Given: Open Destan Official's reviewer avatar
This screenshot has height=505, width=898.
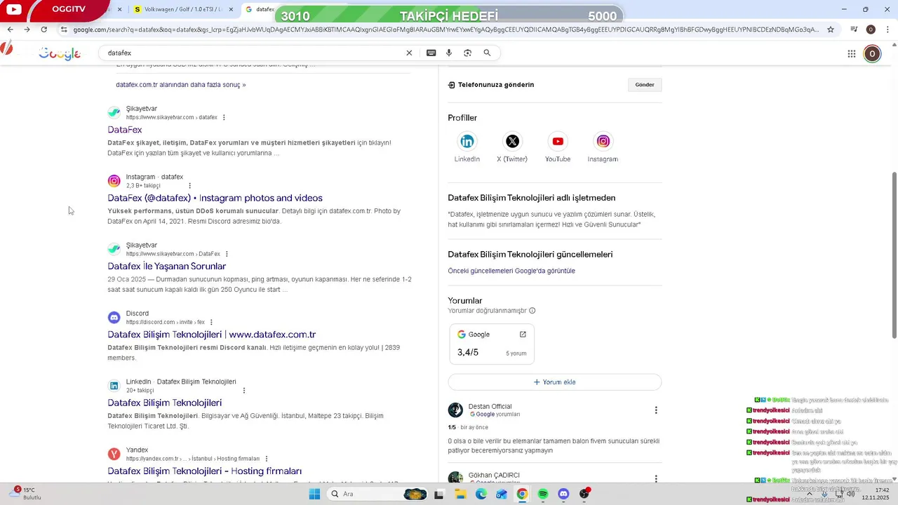Looking at the screenshot, I should pyautogui.click(x=455, y=410).
